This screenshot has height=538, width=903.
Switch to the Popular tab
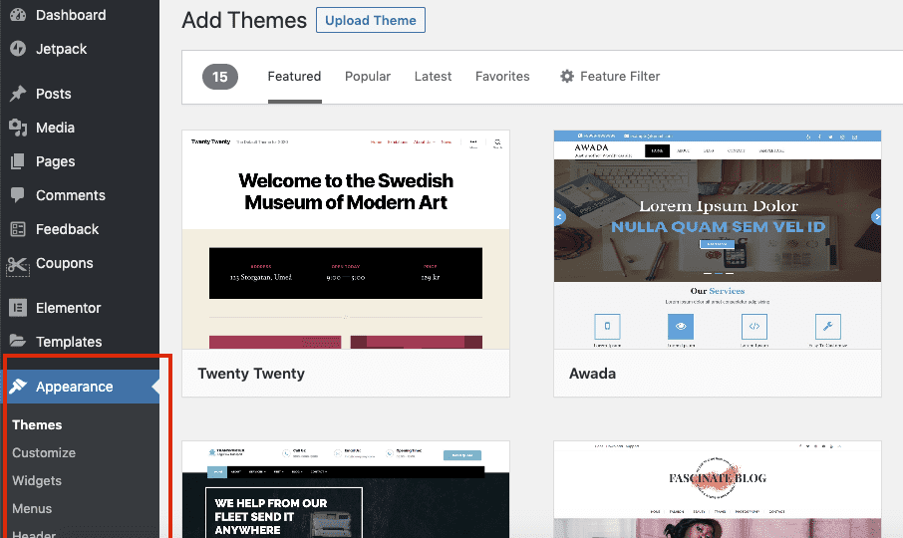point(368,77)
